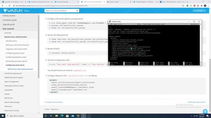Open Microsoft Store from the taskbar
The width and height of the screenshot is (211, 118).
[x=67, y=116]
